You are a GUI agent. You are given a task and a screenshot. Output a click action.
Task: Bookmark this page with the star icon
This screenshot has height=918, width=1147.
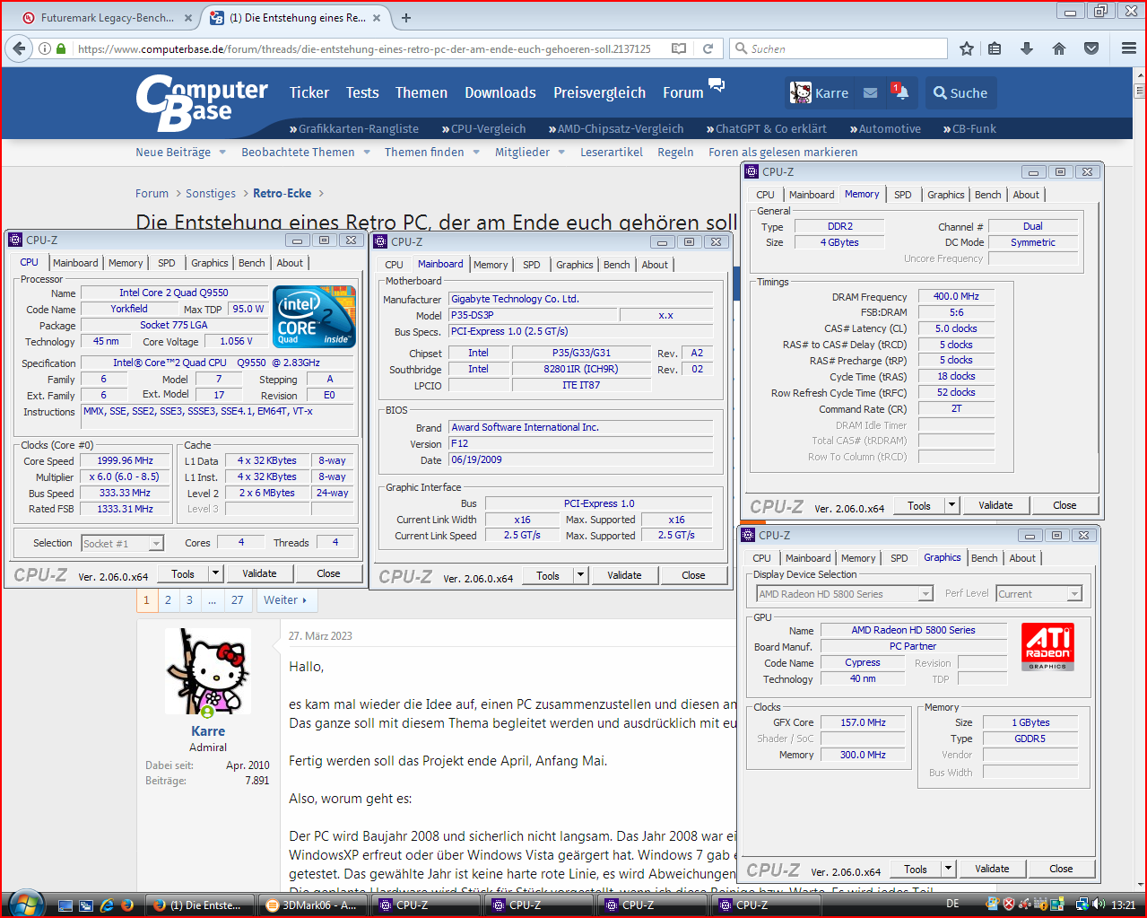pyautogui.click(x=966, y=48)
